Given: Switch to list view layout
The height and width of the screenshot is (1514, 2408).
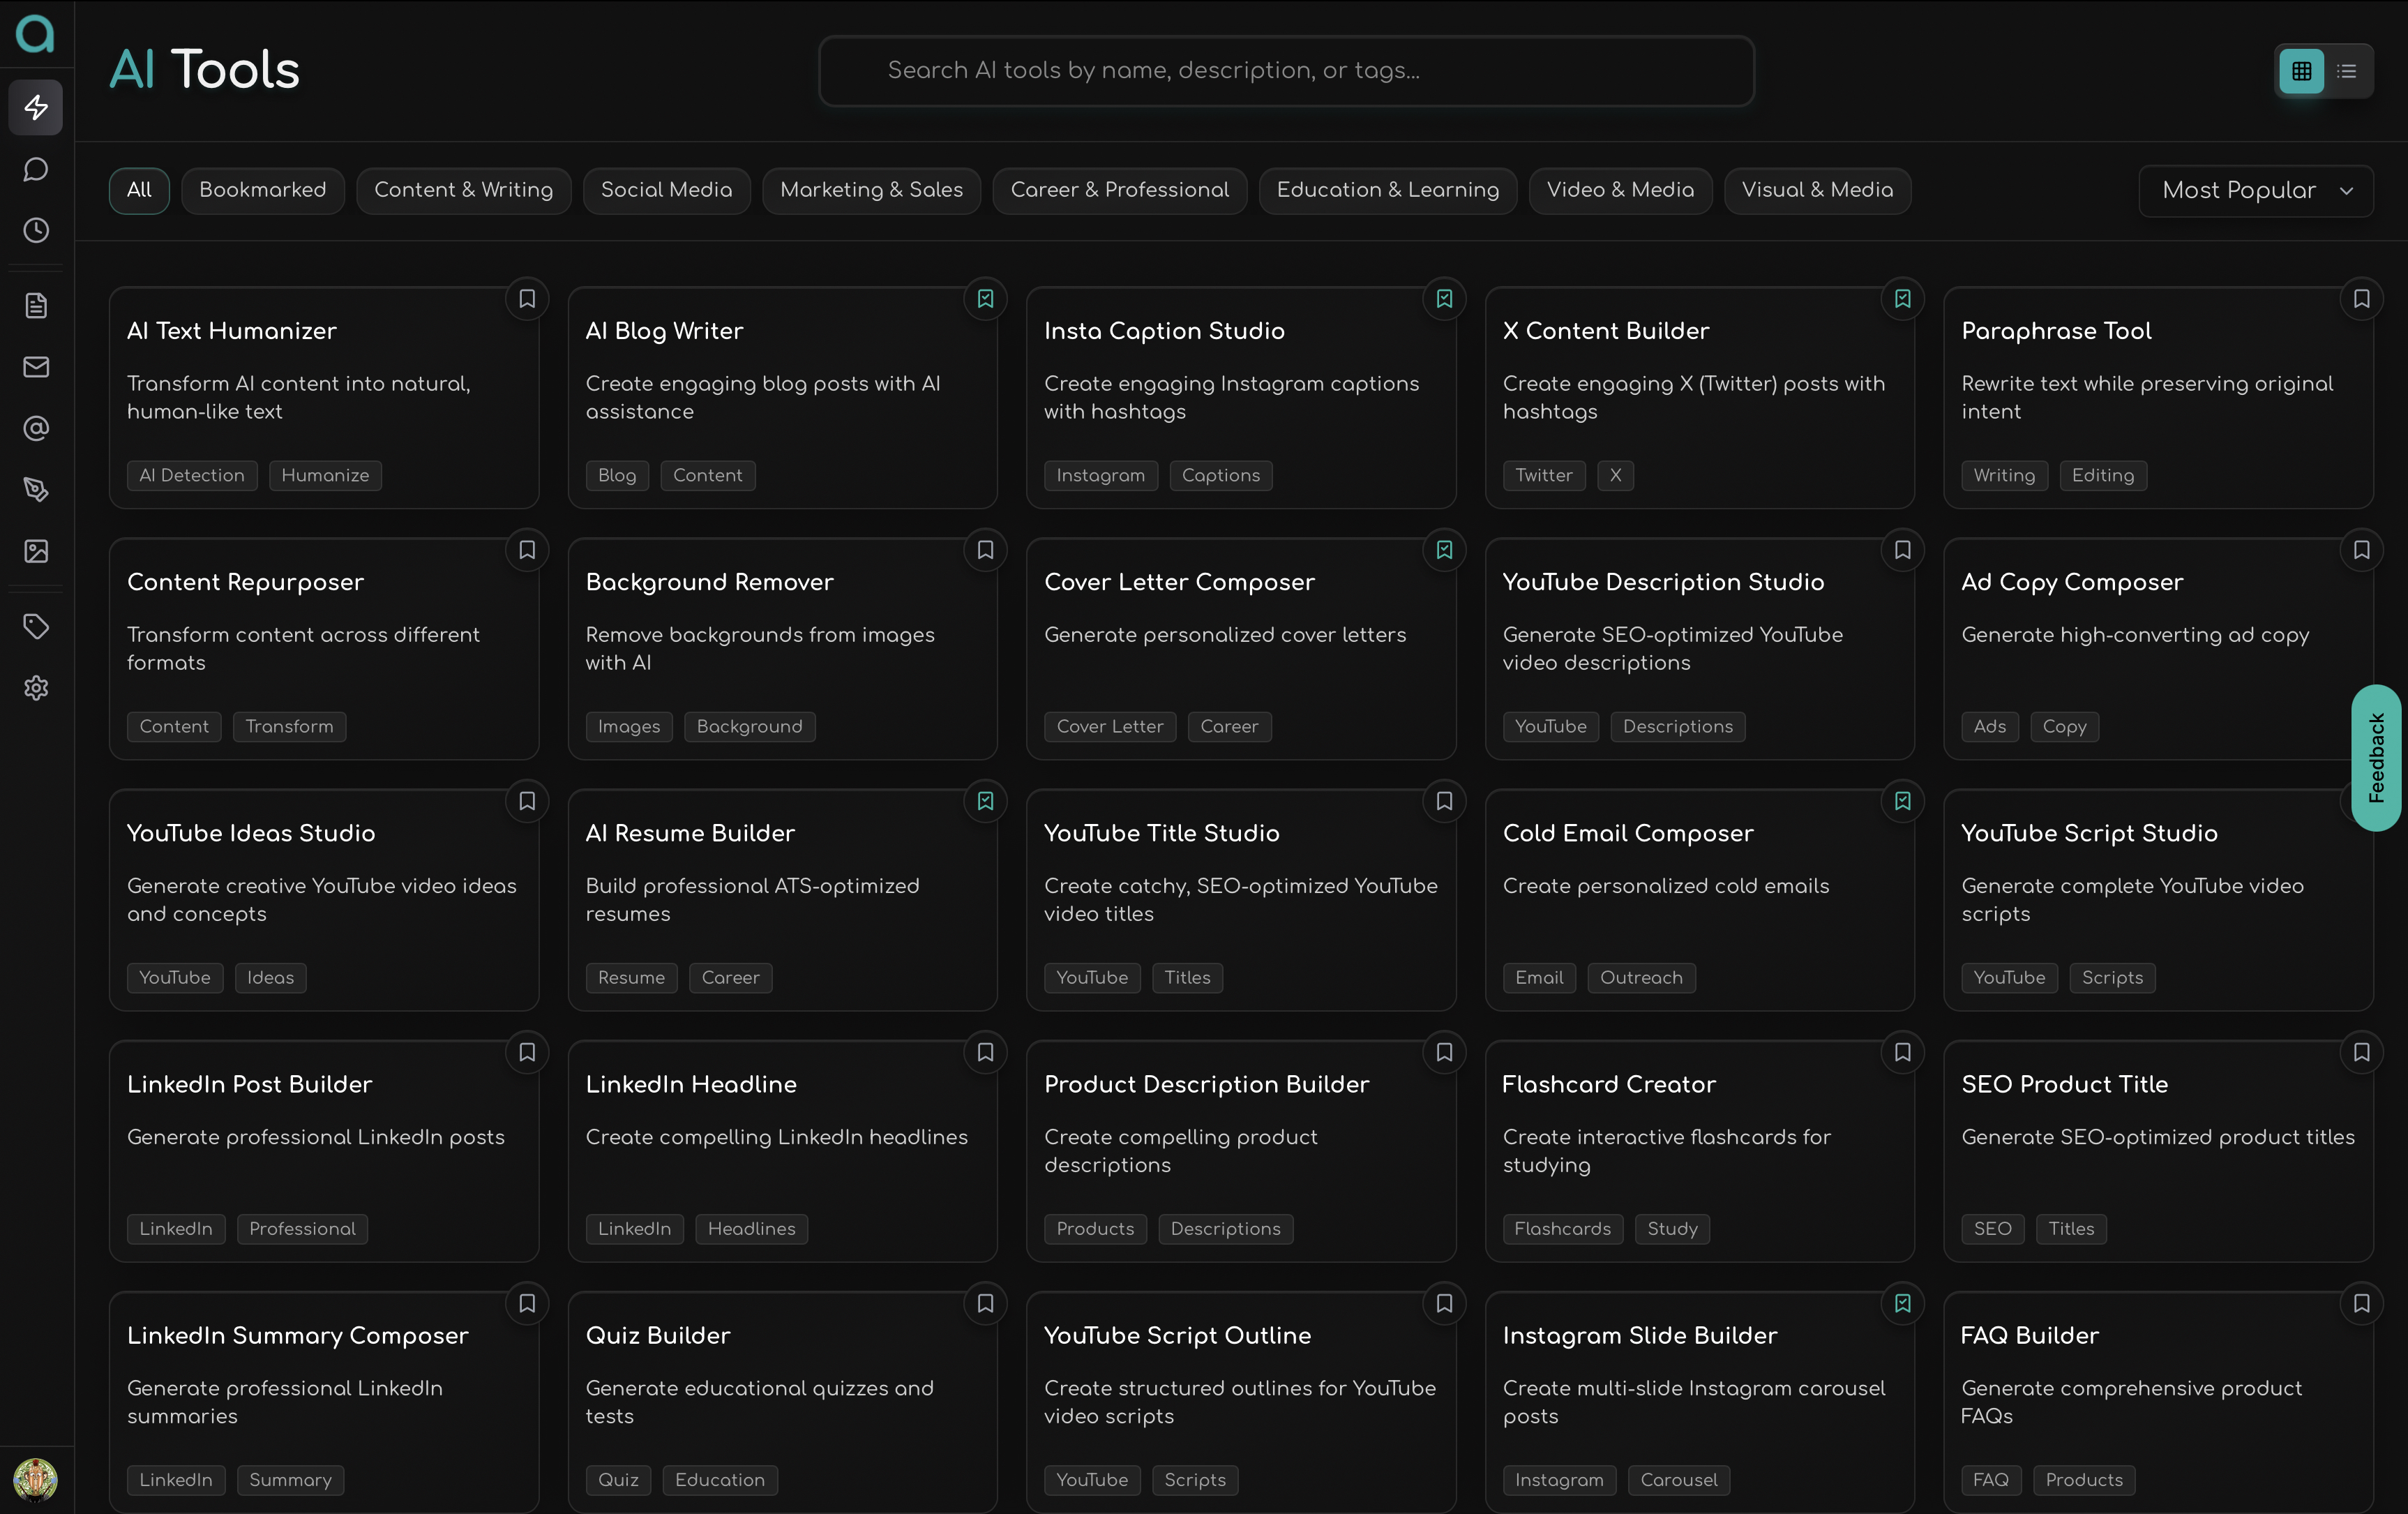Looking at the screenshot, I should [x=2349, y=71].
